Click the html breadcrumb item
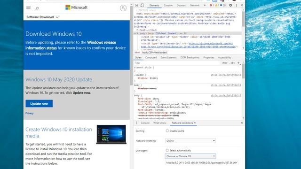Viewport: 301px width, 169px height. tap(137, 53)
